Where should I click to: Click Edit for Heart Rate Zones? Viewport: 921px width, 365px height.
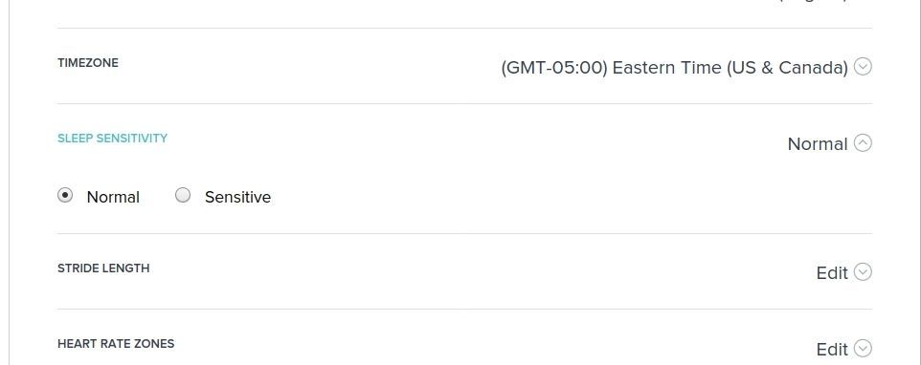[832, 349]
